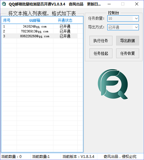Open the 任务数量 dropdown arrow
Screen dimensions: 144x160
click(136, 18)
